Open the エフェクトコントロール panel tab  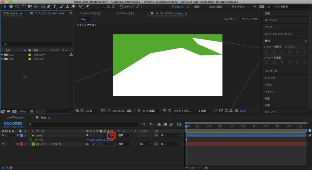(49, 14)
